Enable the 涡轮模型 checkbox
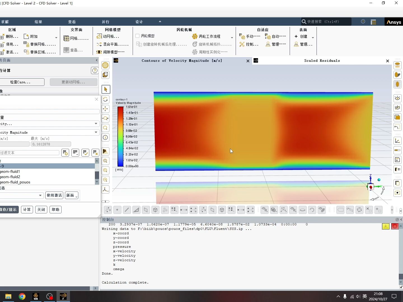Screen dimensions: 403x302 [137, 36]
